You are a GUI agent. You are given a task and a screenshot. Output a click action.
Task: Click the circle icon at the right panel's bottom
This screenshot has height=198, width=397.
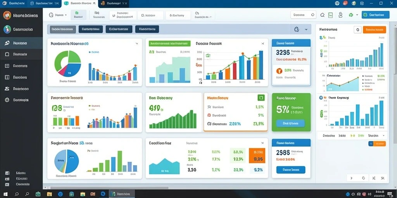tap(363, 178)
